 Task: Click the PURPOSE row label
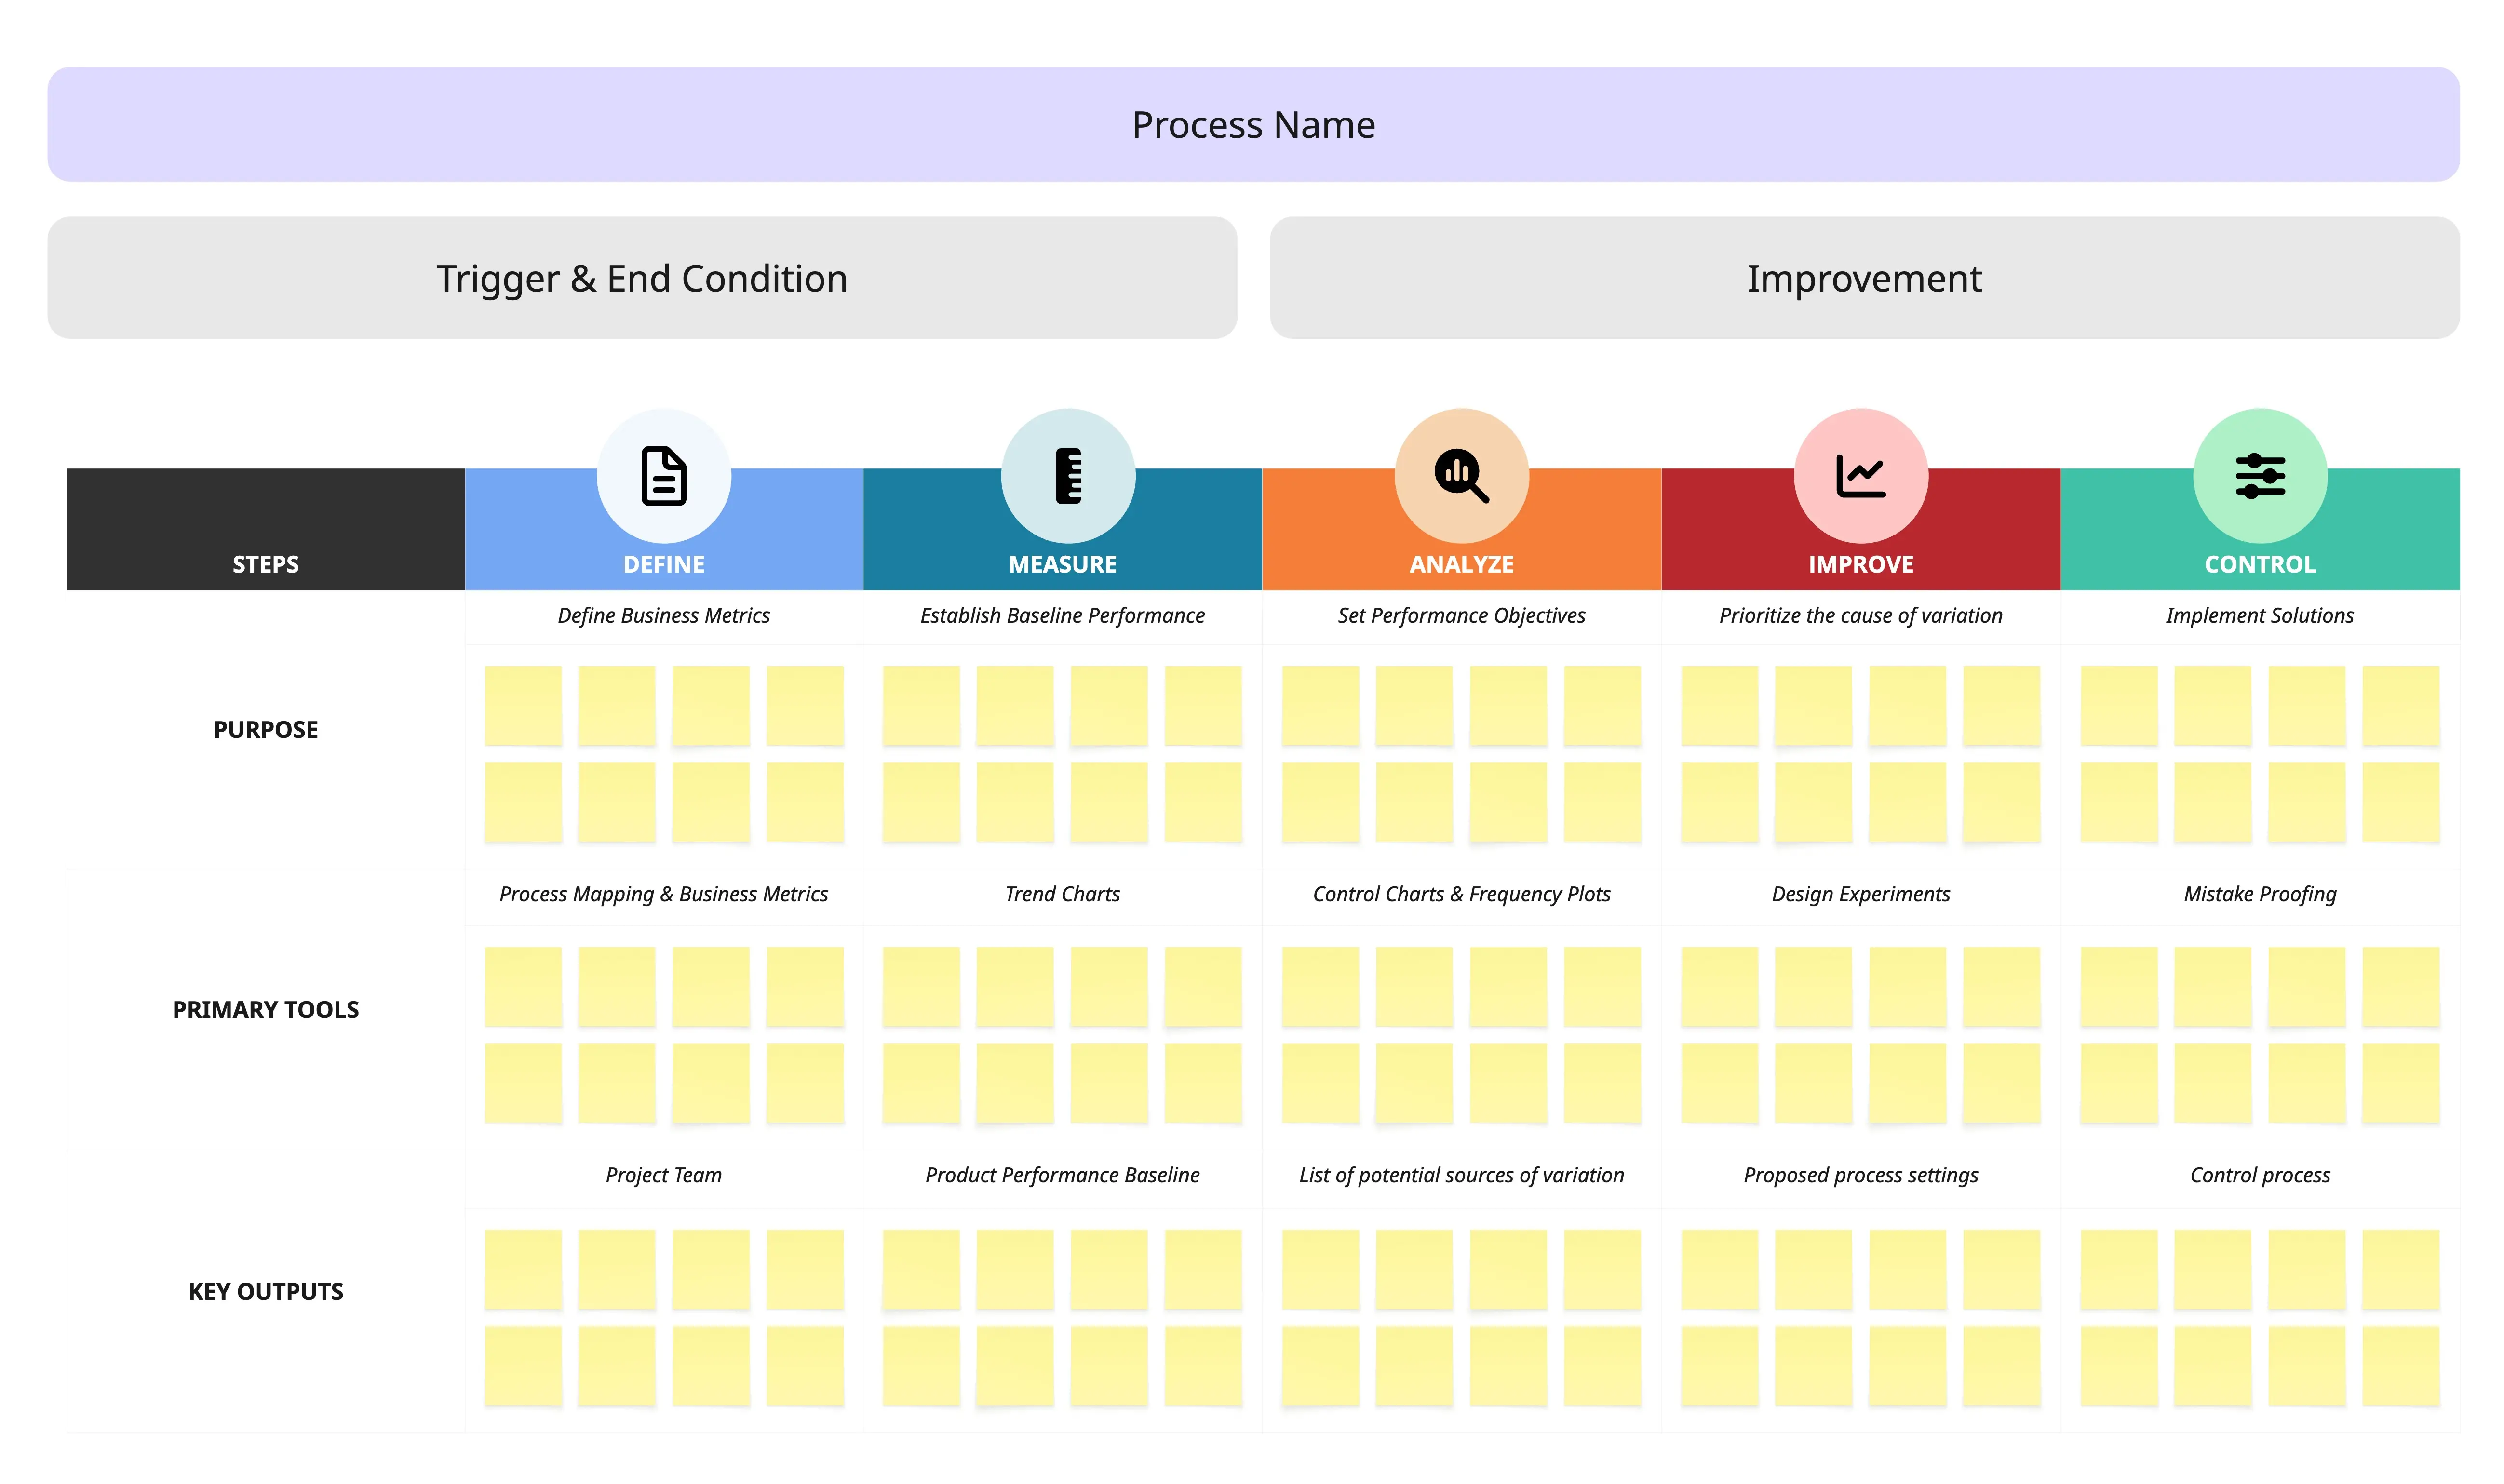[x=266, y=730]
